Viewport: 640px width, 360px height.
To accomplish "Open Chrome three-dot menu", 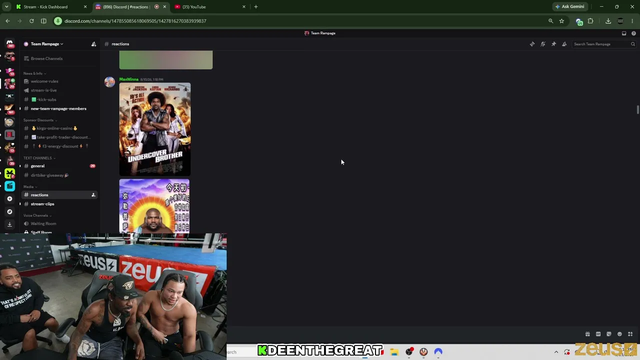I will point(632,21).
